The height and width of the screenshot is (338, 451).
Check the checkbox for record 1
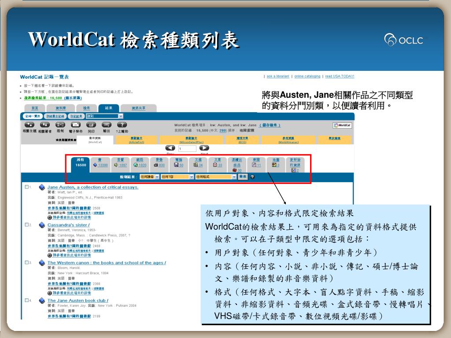pos(27,187)
